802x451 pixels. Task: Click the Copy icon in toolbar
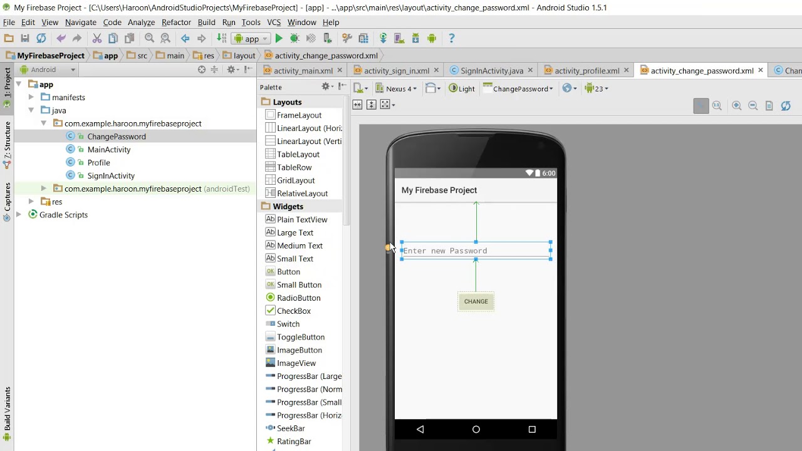pos(113,38)
